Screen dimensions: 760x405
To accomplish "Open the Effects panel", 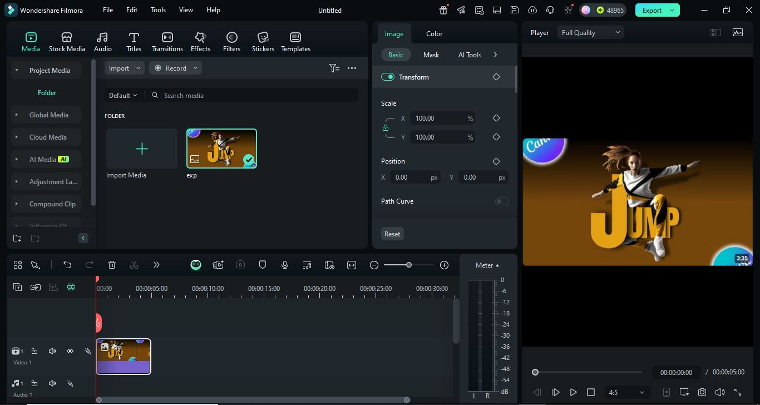I will point(200,42).
